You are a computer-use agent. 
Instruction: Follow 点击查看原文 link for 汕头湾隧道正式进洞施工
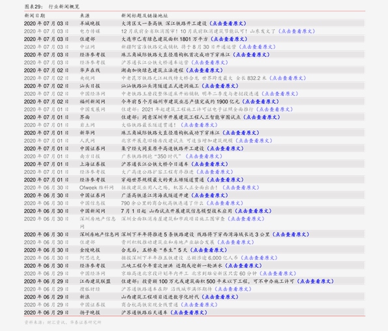(x=220, y=86)
